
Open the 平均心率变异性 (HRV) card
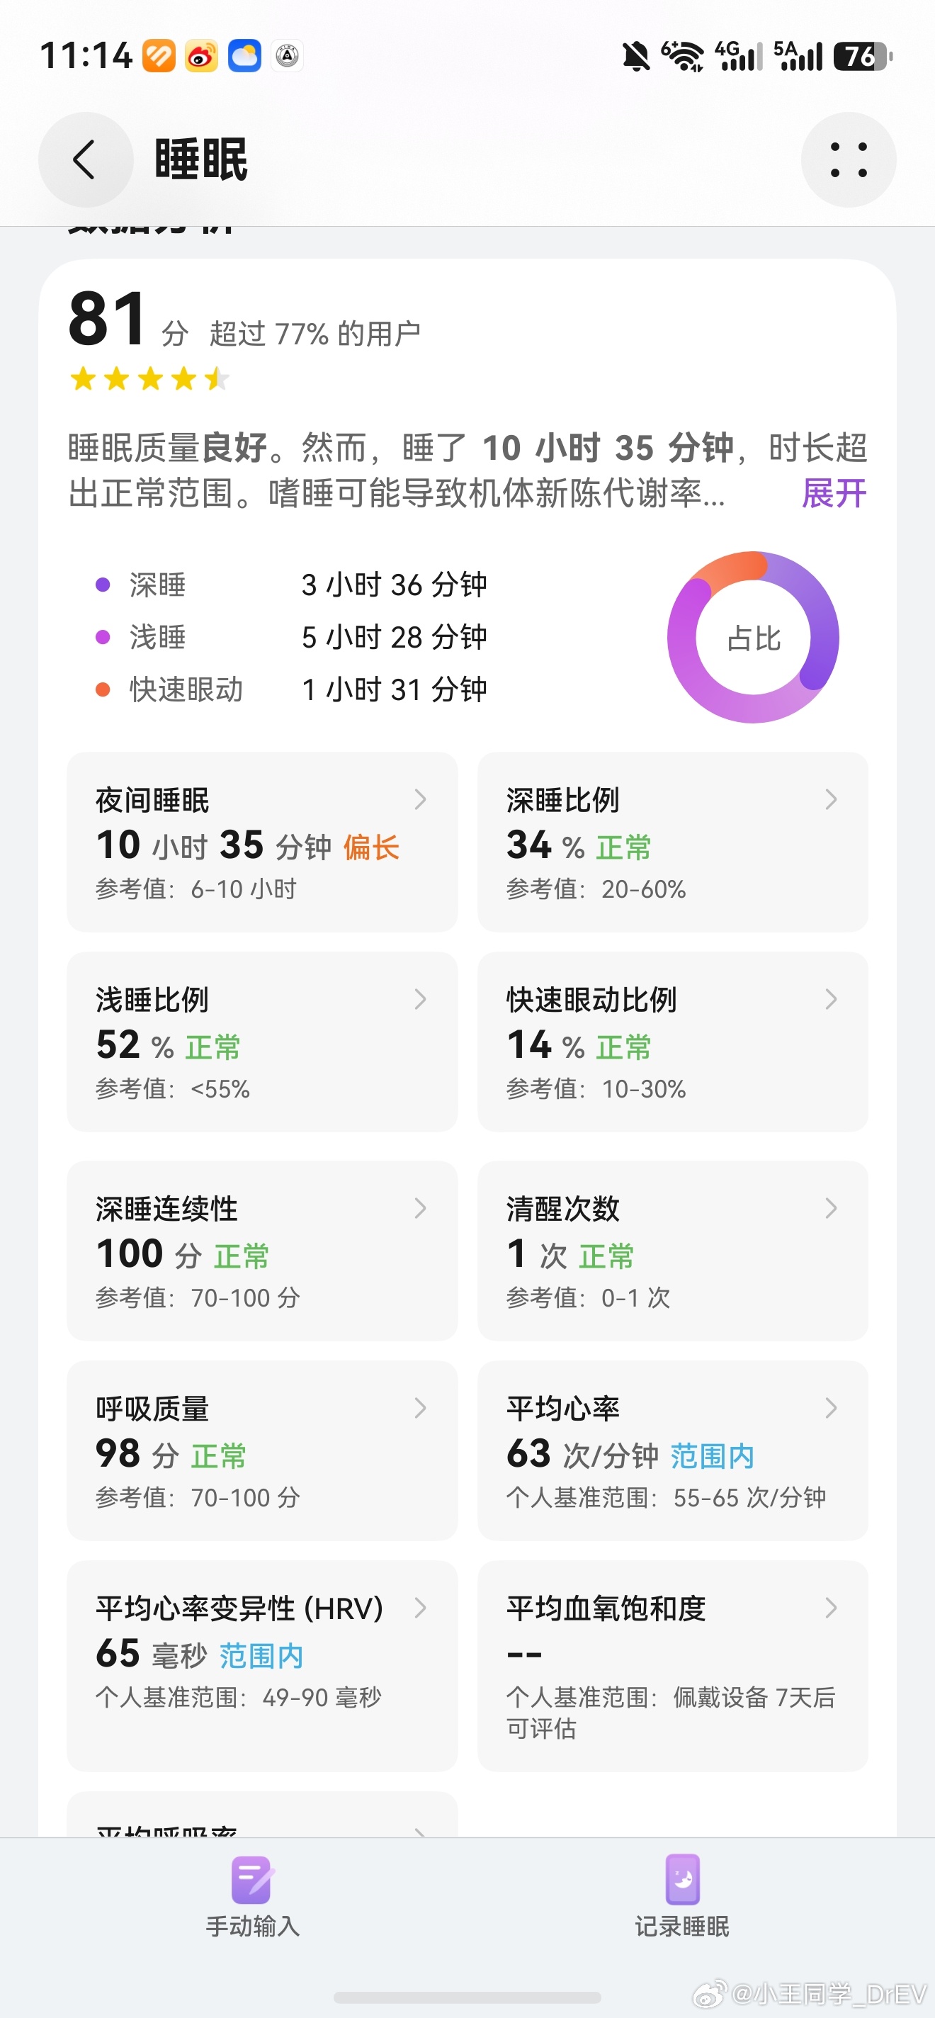(262, 1667)
